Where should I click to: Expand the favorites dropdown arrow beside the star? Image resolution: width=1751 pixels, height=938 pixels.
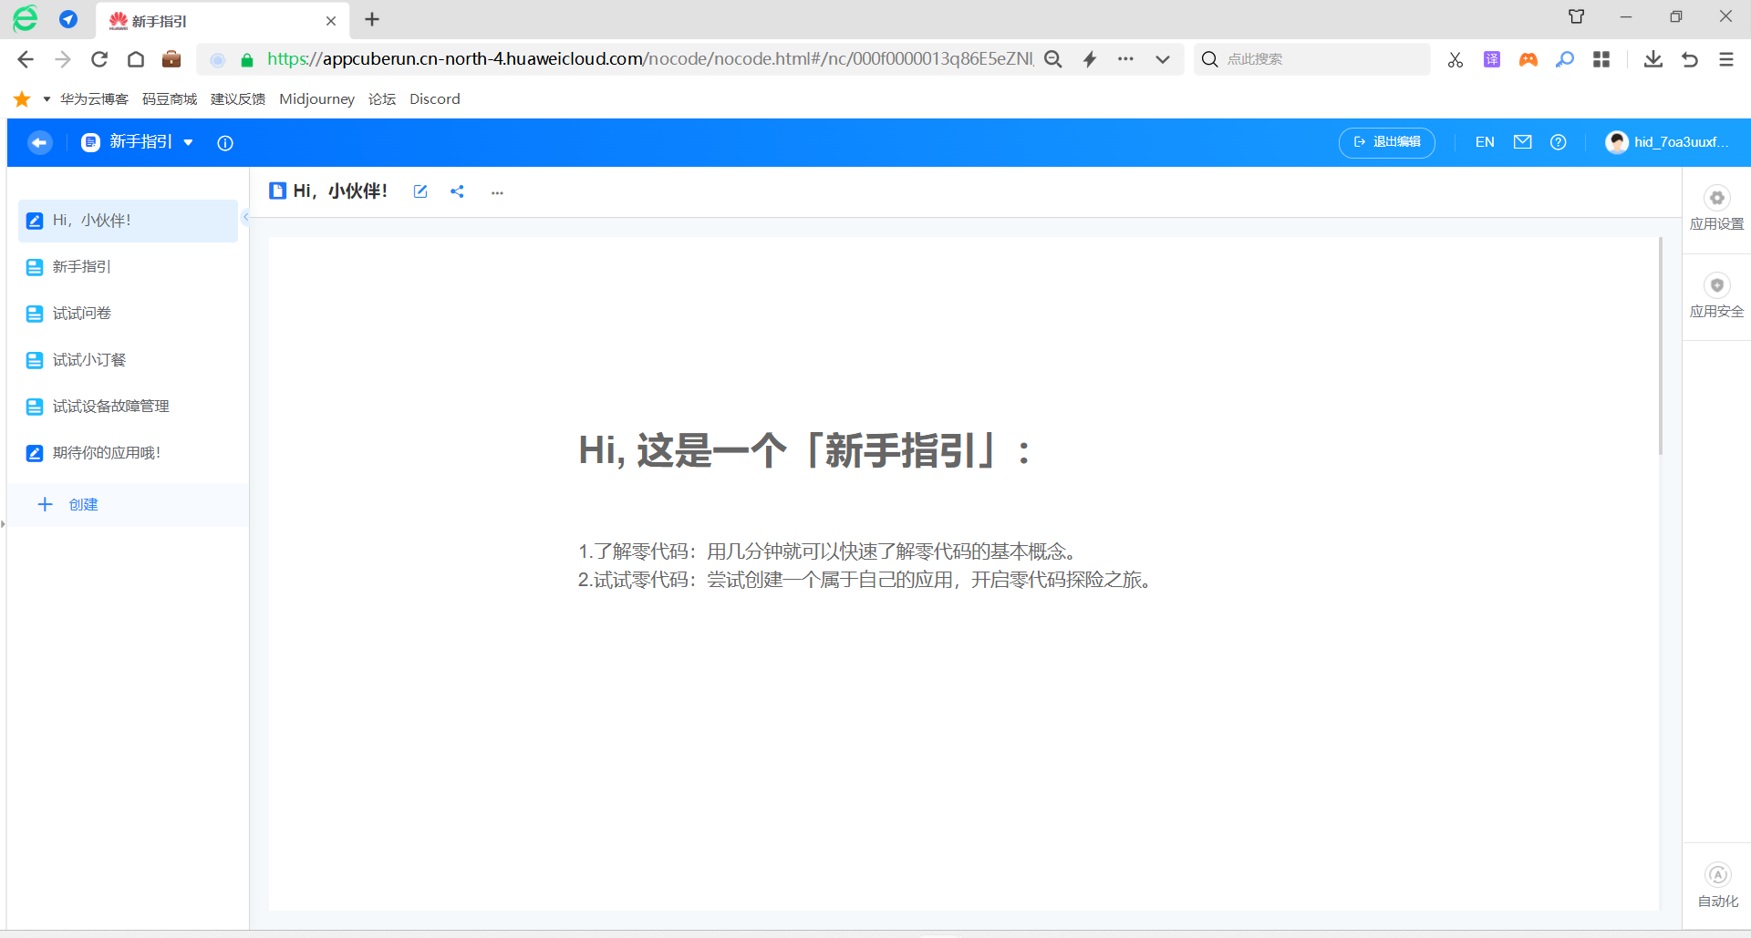point(47,99)
